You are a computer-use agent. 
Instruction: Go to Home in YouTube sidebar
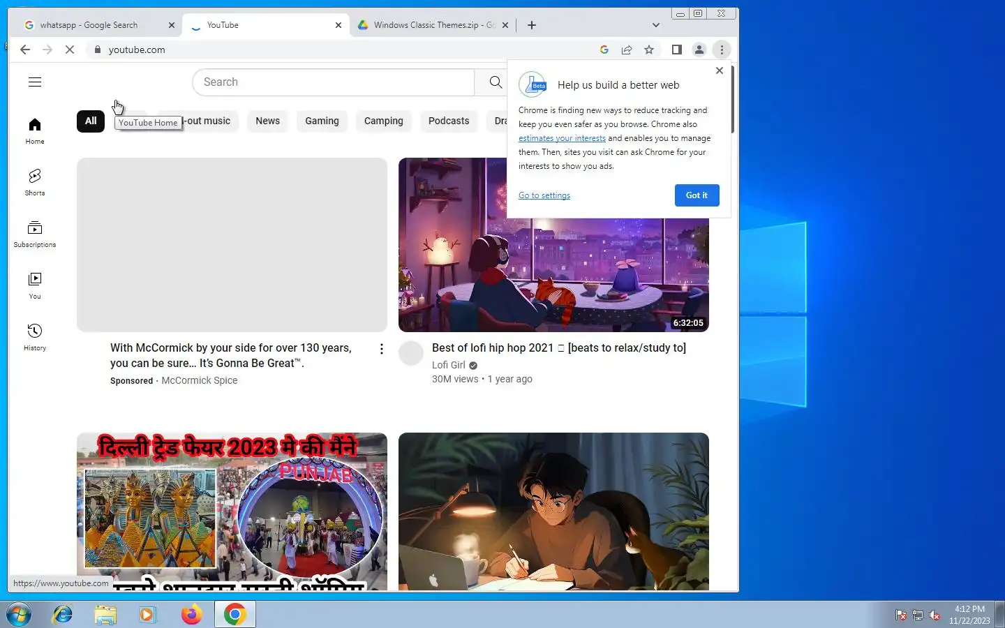pos(35,130)
